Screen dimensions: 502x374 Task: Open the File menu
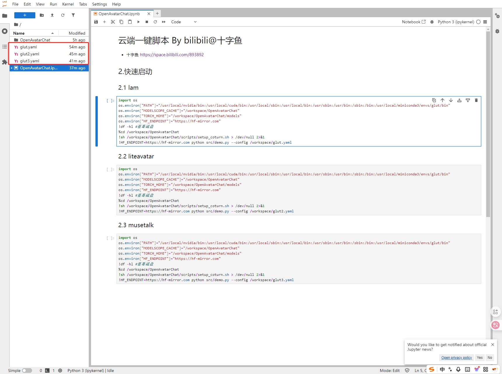15,4
